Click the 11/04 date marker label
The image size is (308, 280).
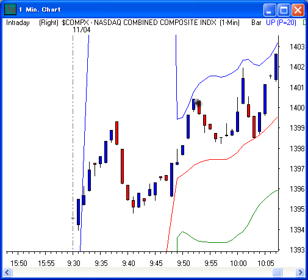click(x=82, y=30)
